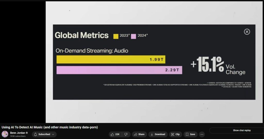Viewport: 264px width, 139px height.
Task: Open Benn Jordan's channel avatar
Action: (5, 134)
